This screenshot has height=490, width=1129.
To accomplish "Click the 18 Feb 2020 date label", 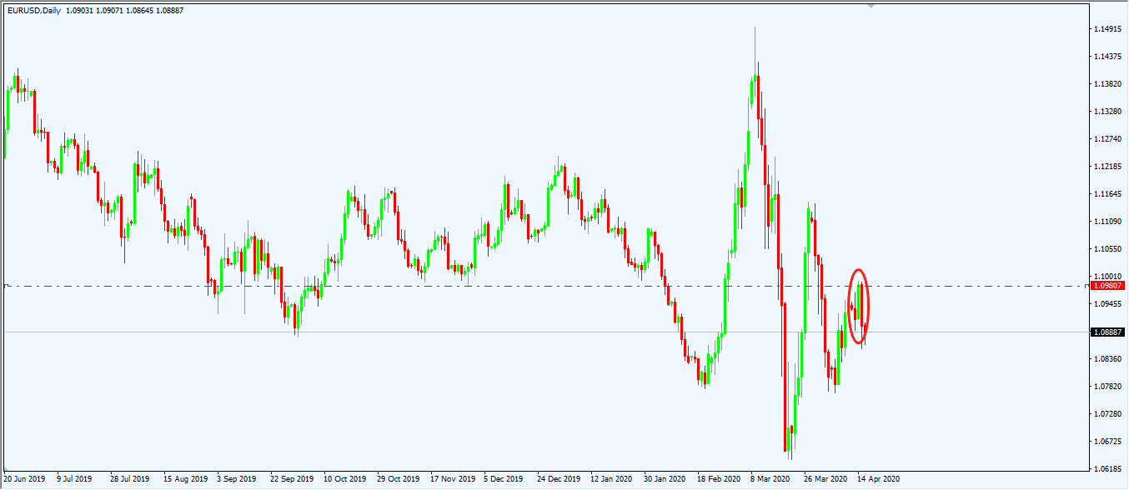I will [x=719, y=480].
